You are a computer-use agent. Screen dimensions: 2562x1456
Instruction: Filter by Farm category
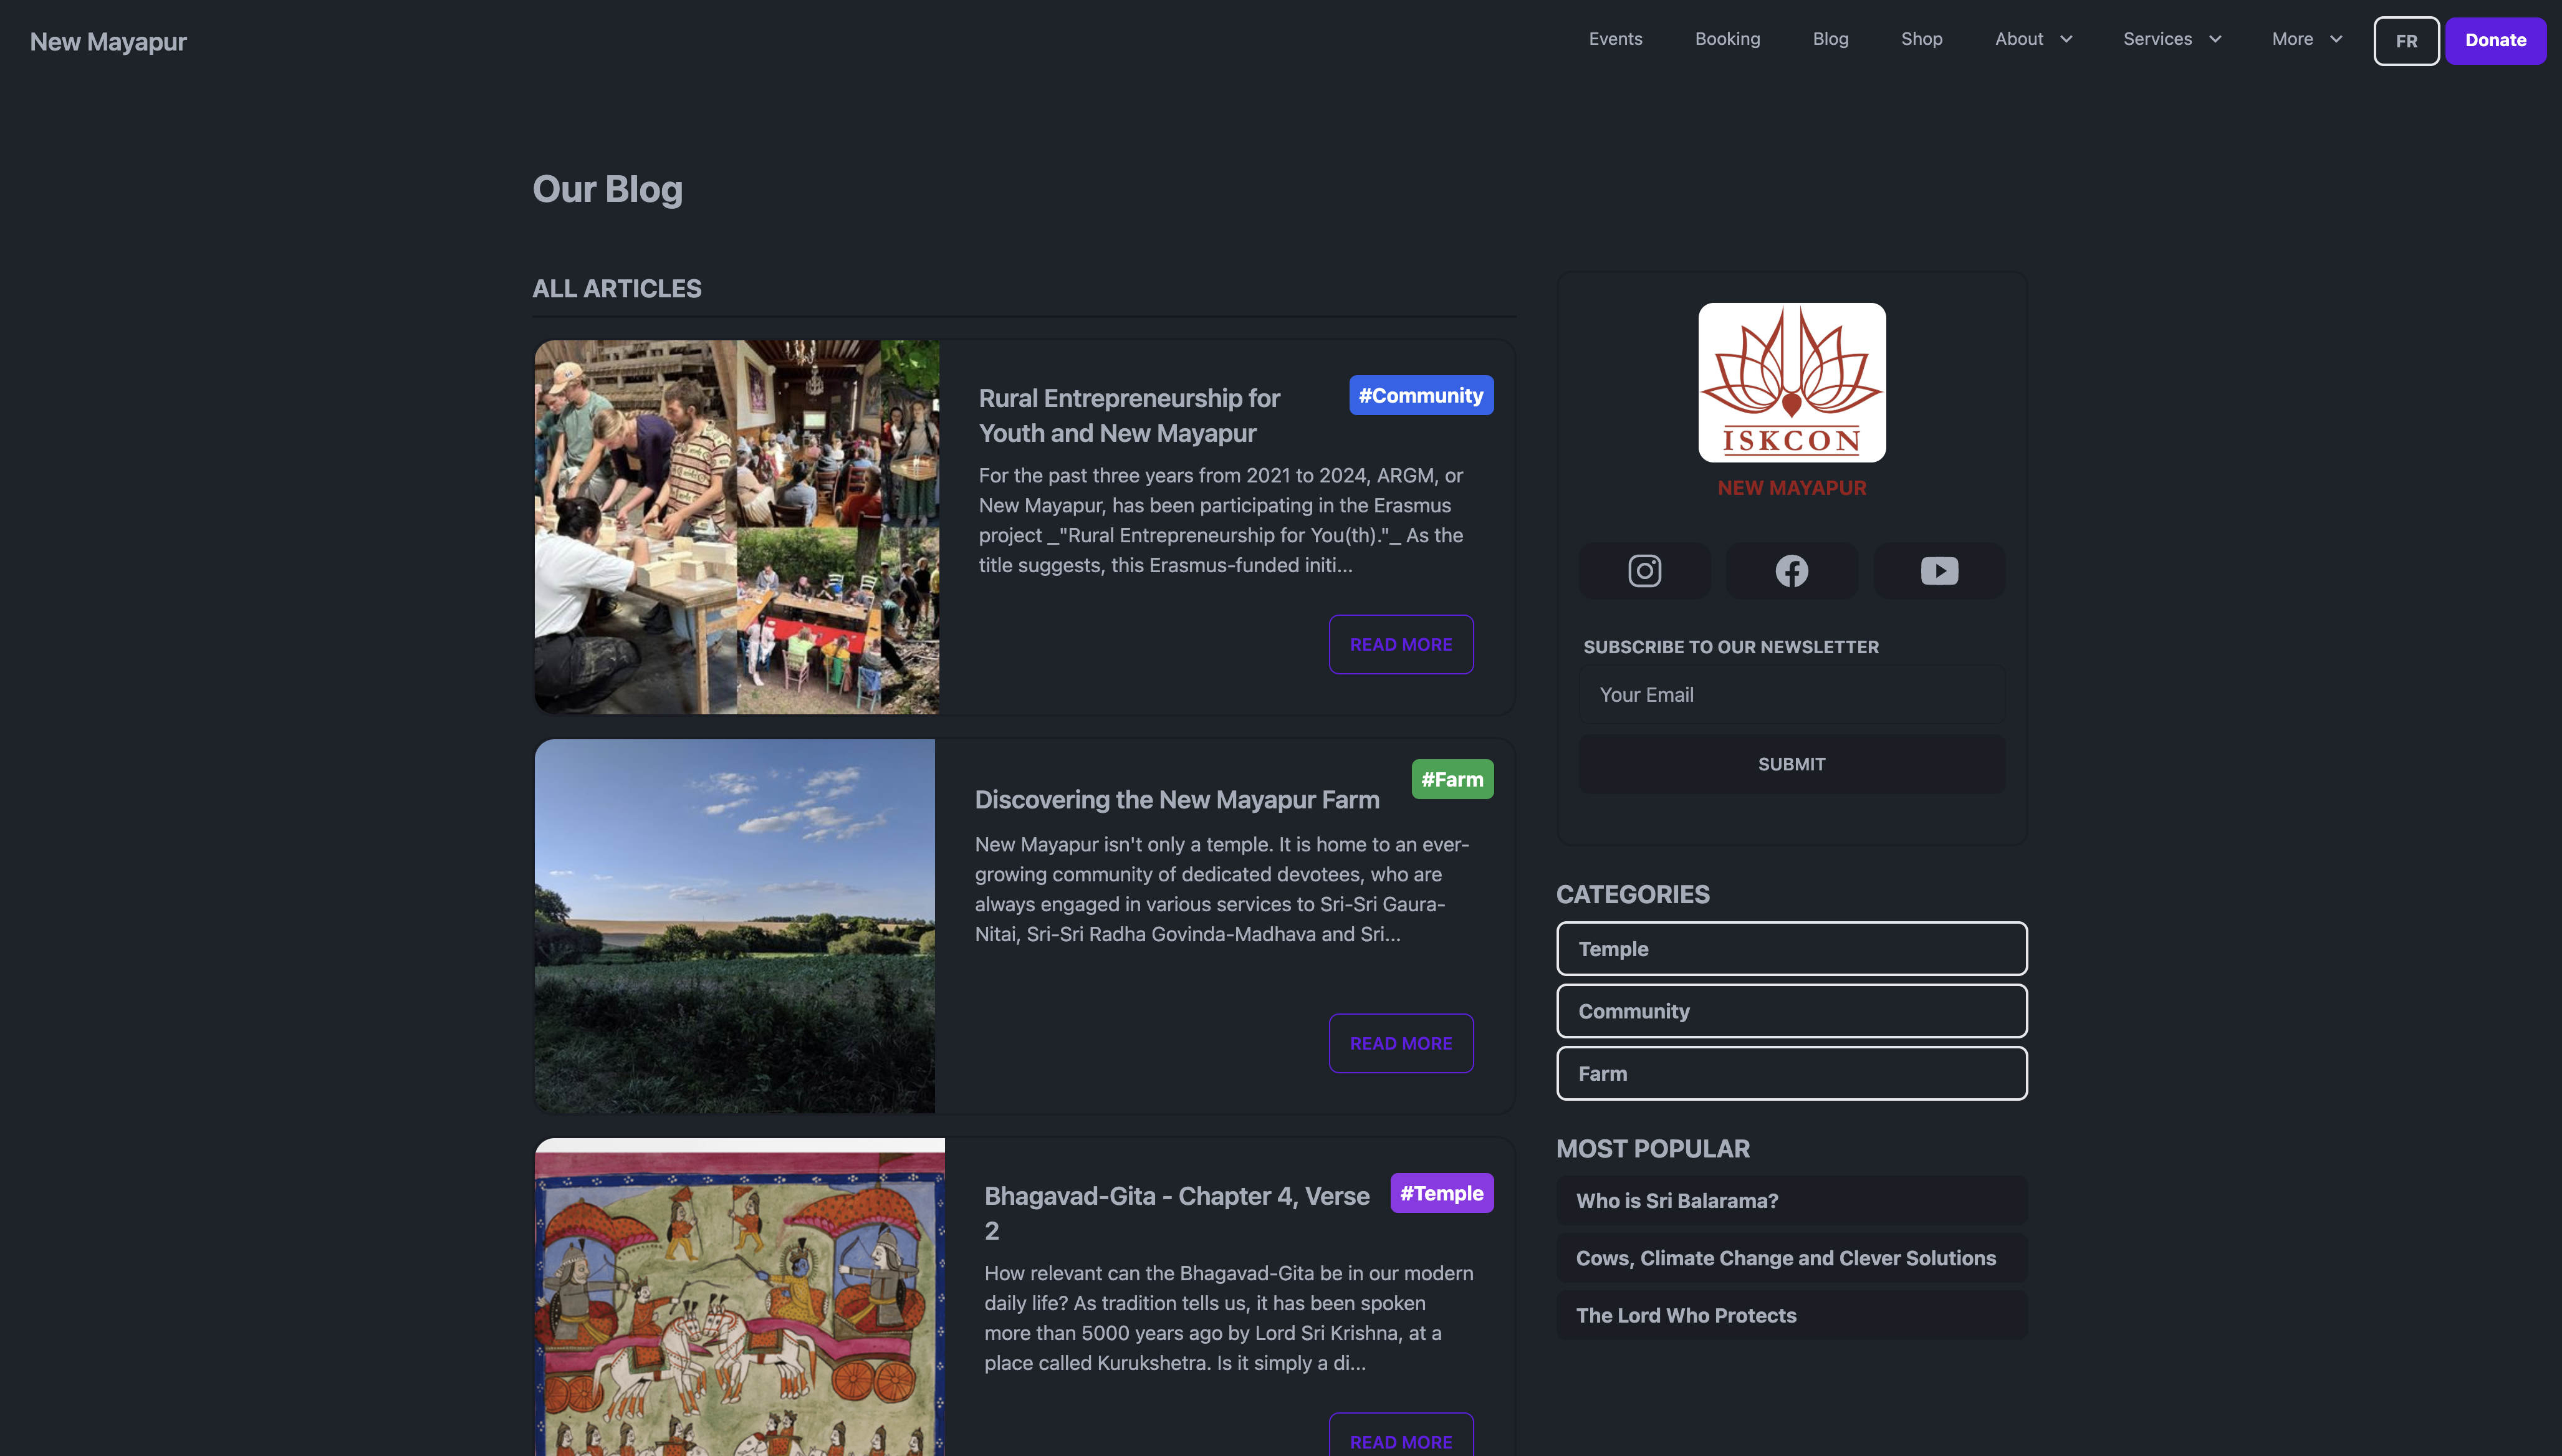1791,1073
